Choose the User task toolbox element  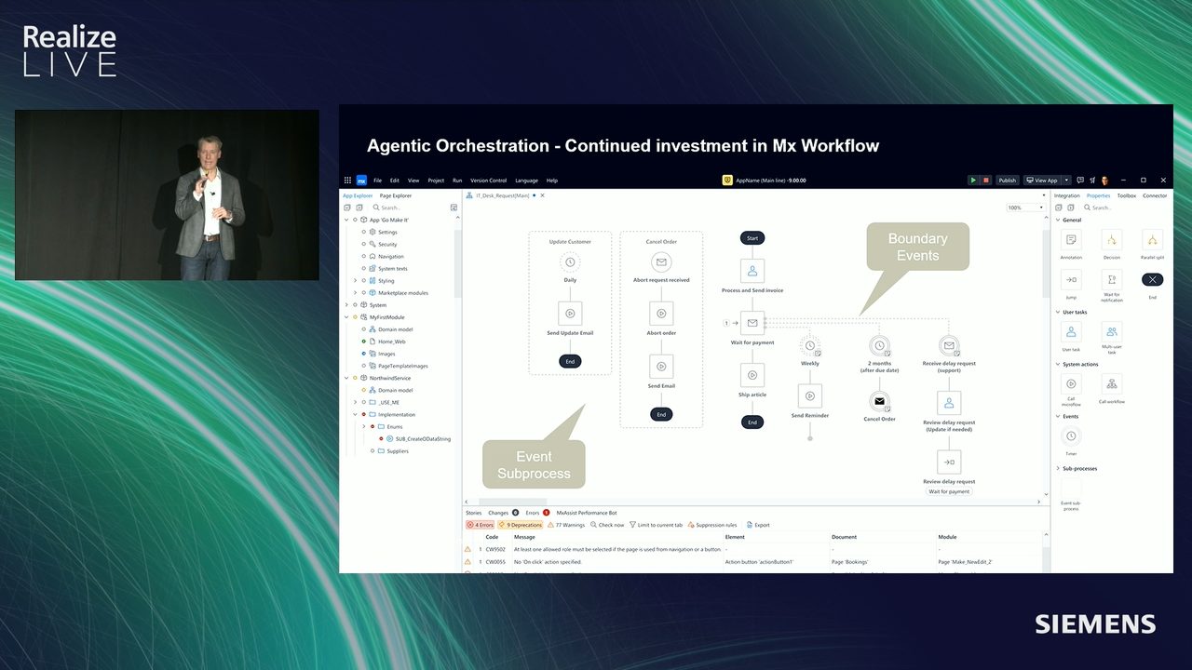pos(1071,332)
